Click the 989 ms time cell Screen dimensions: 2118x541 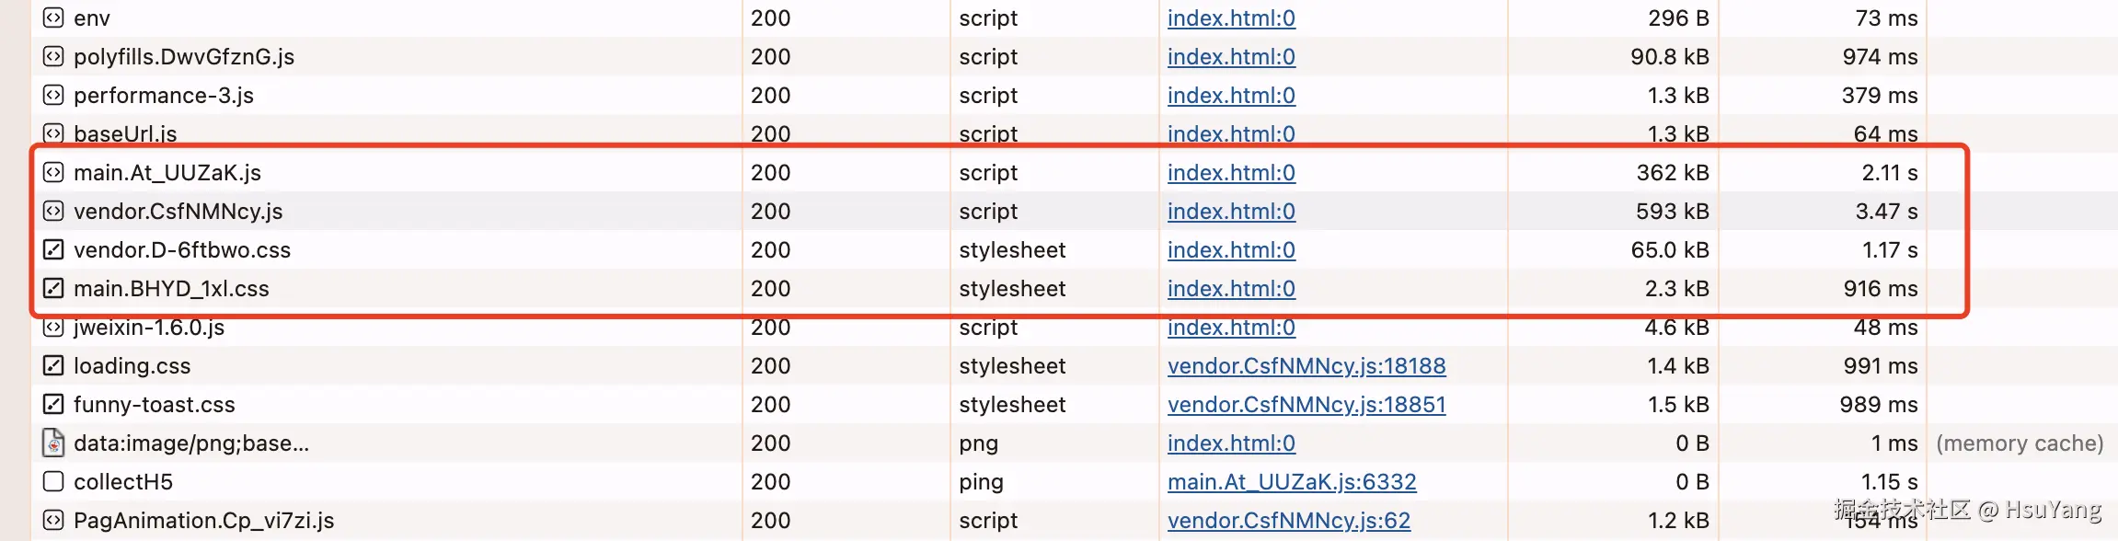pyautogui.click(x=1879, y=404)
